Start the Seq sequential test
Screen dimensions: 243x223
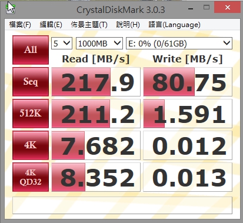[31, 82]
